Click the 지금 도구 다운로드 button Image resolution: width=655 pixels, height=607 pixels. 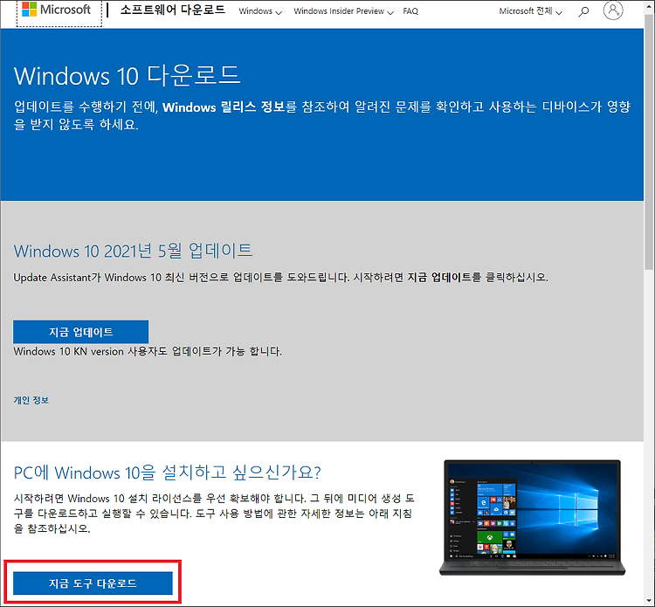pos(93,583)
